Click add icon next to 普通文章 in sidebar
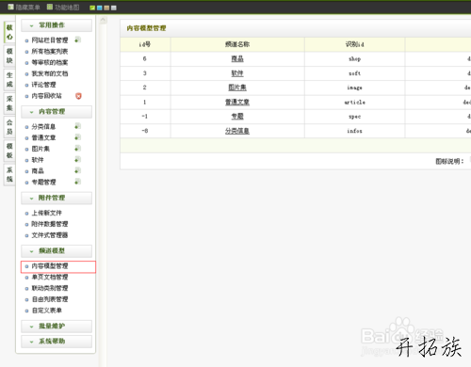This screenshot has width=471, height=367. point(78,137)
